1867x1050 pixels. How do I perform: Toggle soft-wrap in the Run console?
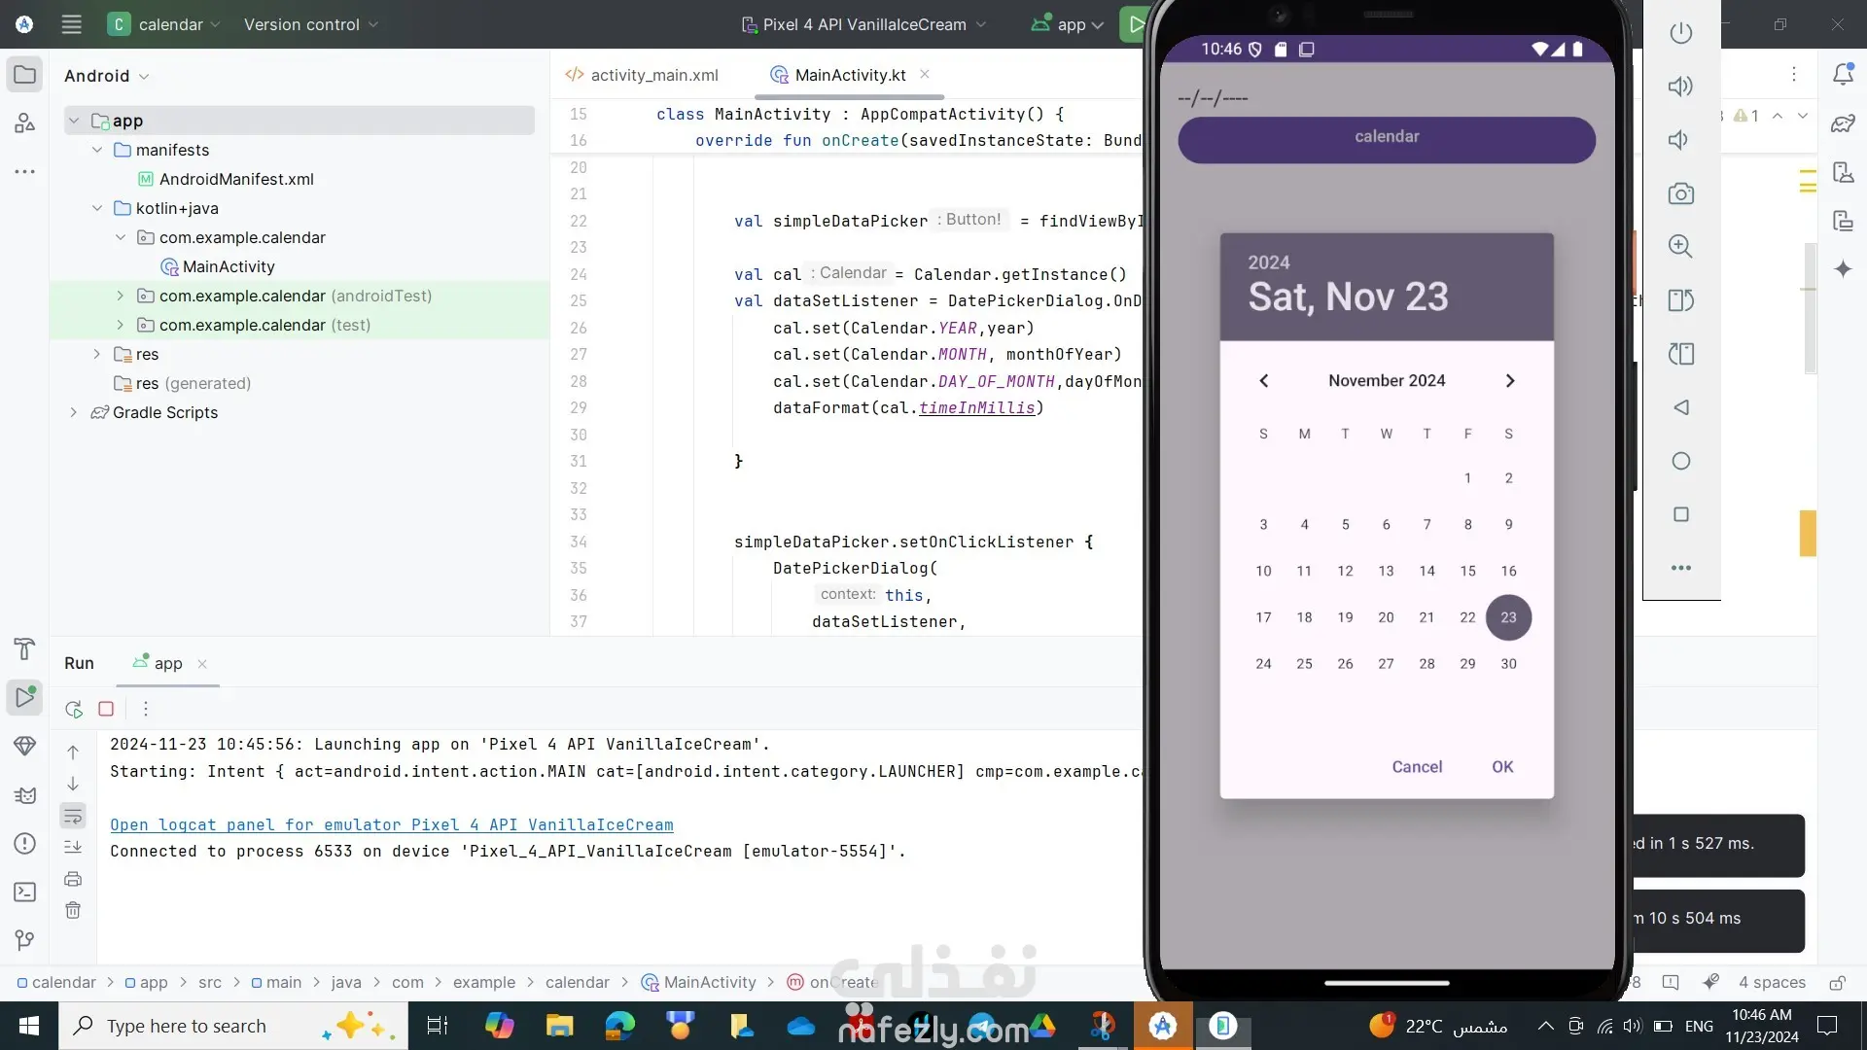(73, 816)
